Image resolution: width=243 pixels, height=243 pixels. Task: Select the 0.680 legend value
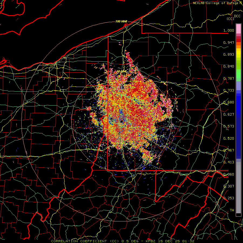(x=229, y=102)
